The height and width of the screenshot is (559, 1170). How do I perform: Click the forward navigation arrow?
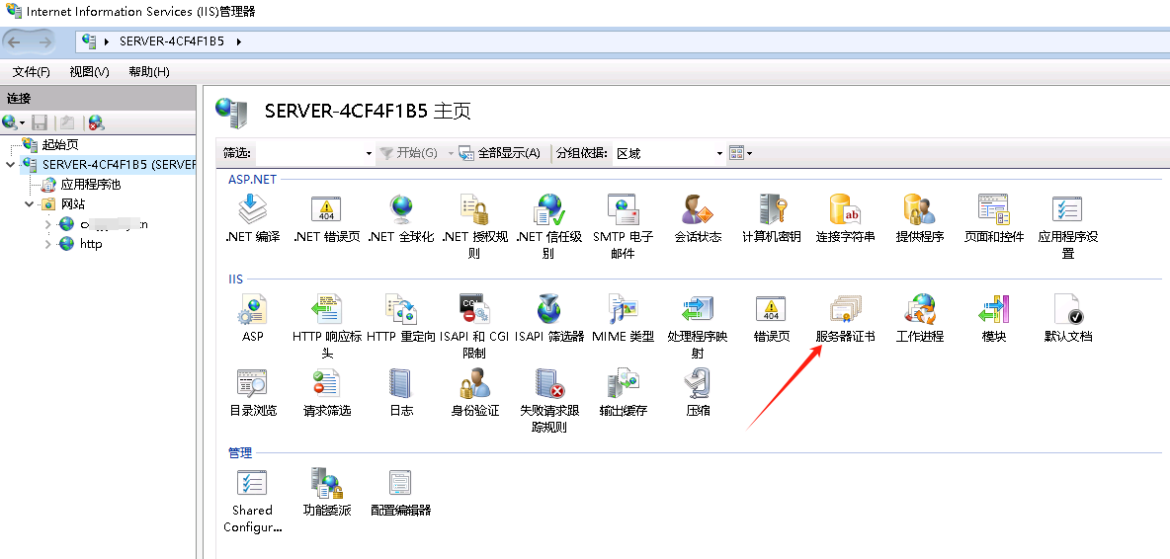(x=44, y=41)
